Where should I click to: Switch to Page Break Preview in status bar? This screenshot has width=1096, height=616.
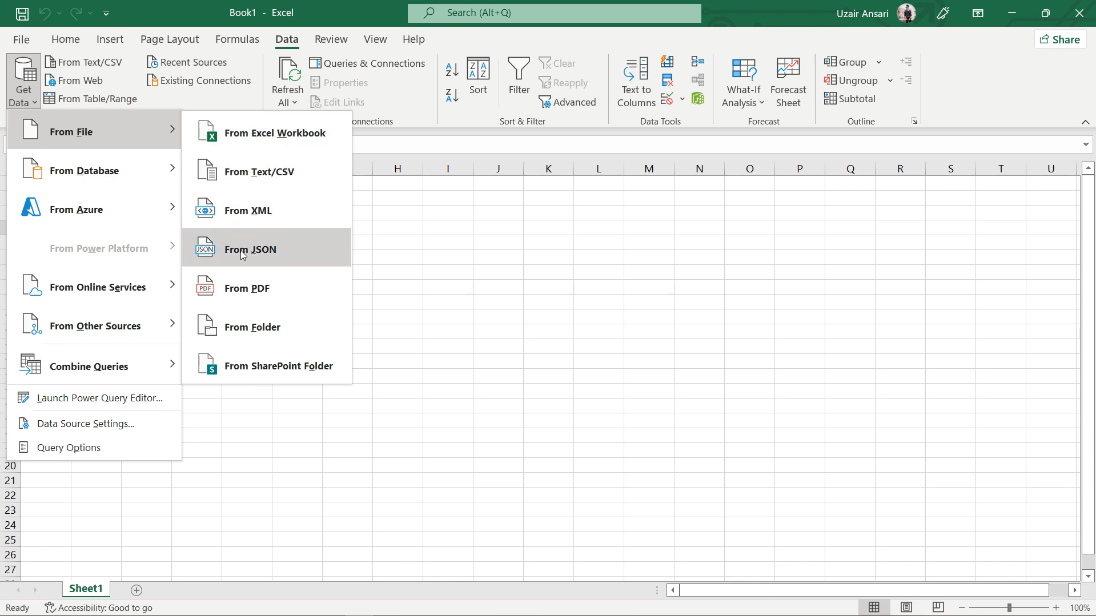[938, 607]
